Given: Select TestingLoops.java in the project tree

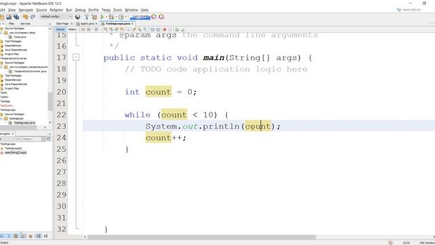Looking at the screenshot, I should [24, 122].
